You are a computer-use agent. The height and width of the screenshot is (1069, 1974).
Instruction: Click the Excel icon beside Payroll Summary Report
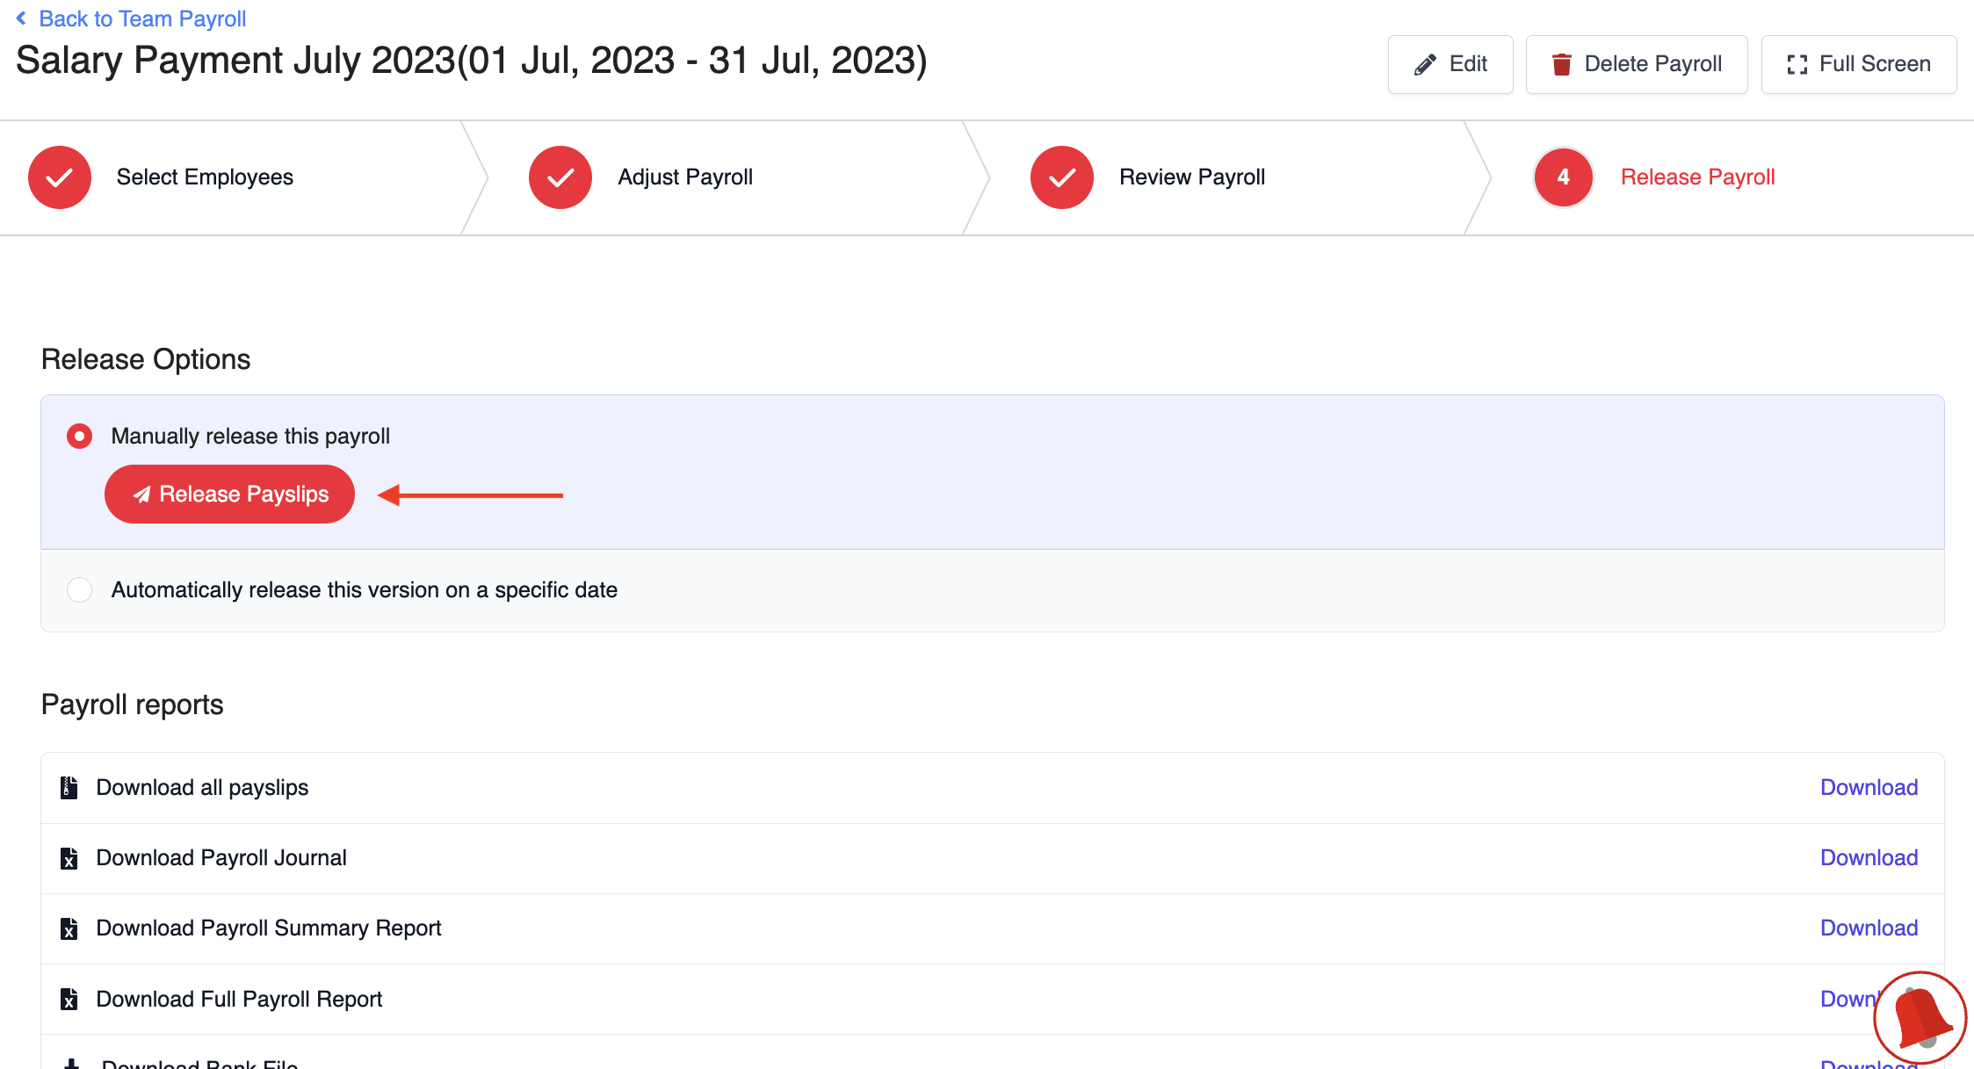69,928
